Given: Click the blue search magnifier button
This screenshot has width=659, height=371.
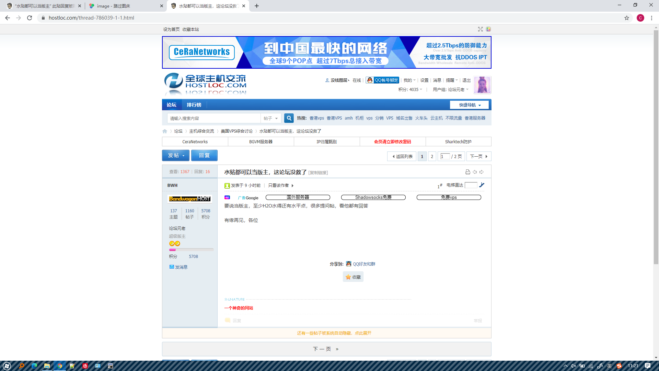Looking at the screenshot, I should (289, 118).
